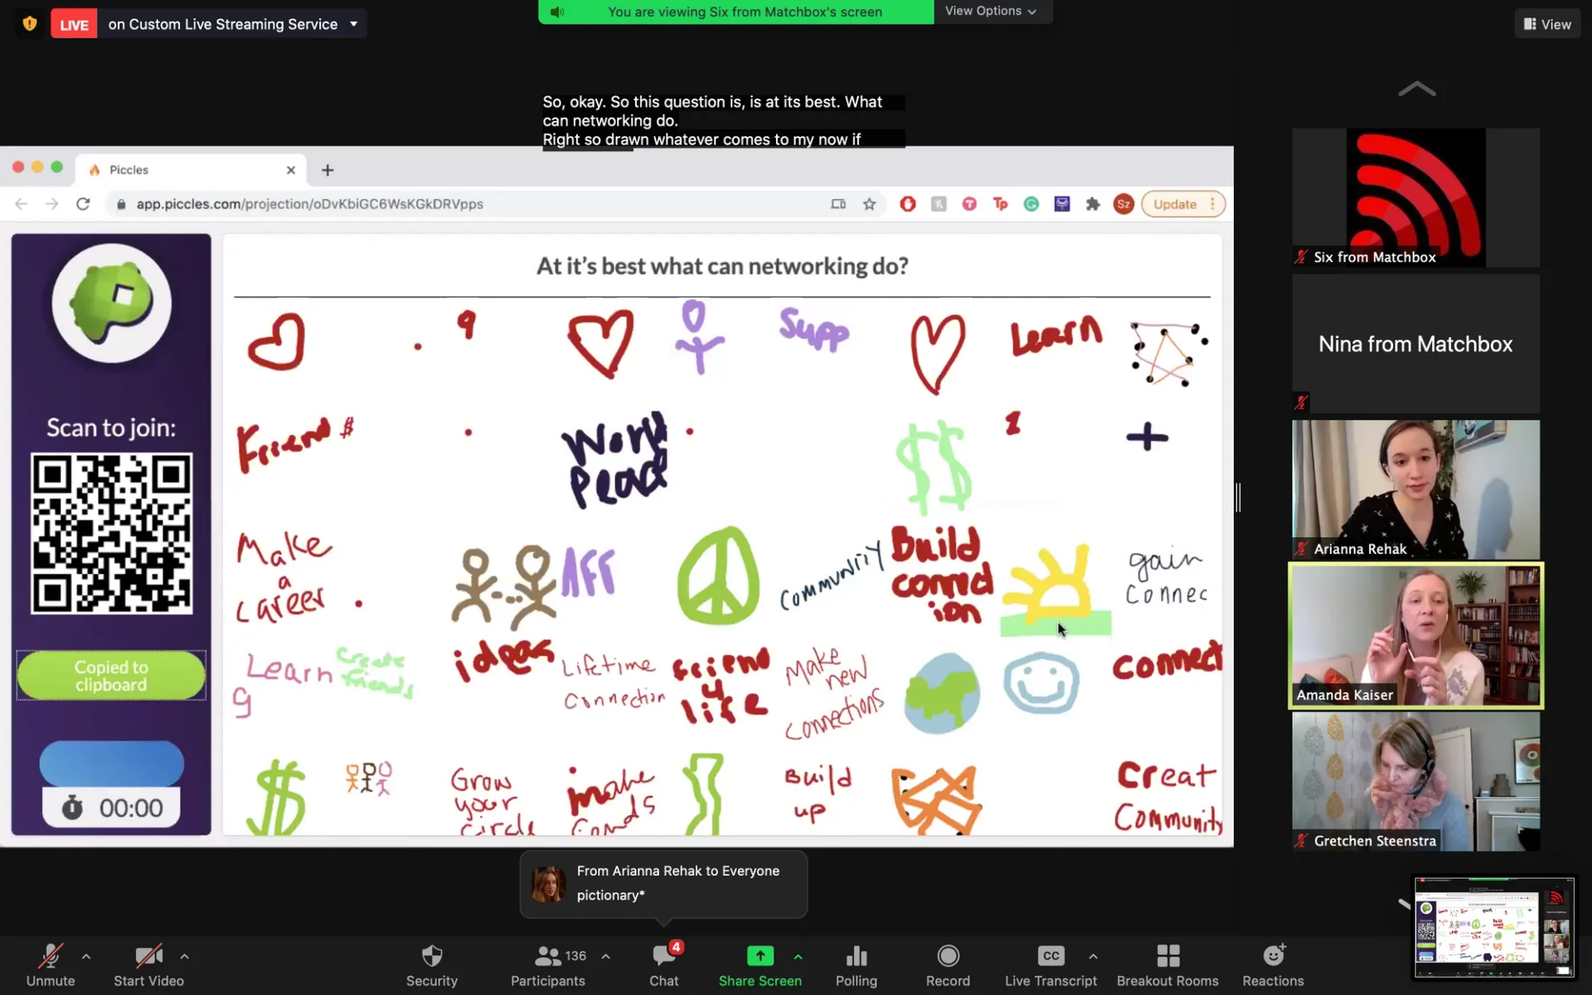Screen dimensions: 1592x995
Task: Open the Reactions smiley icon
Action: click(x=1273, y=957)
